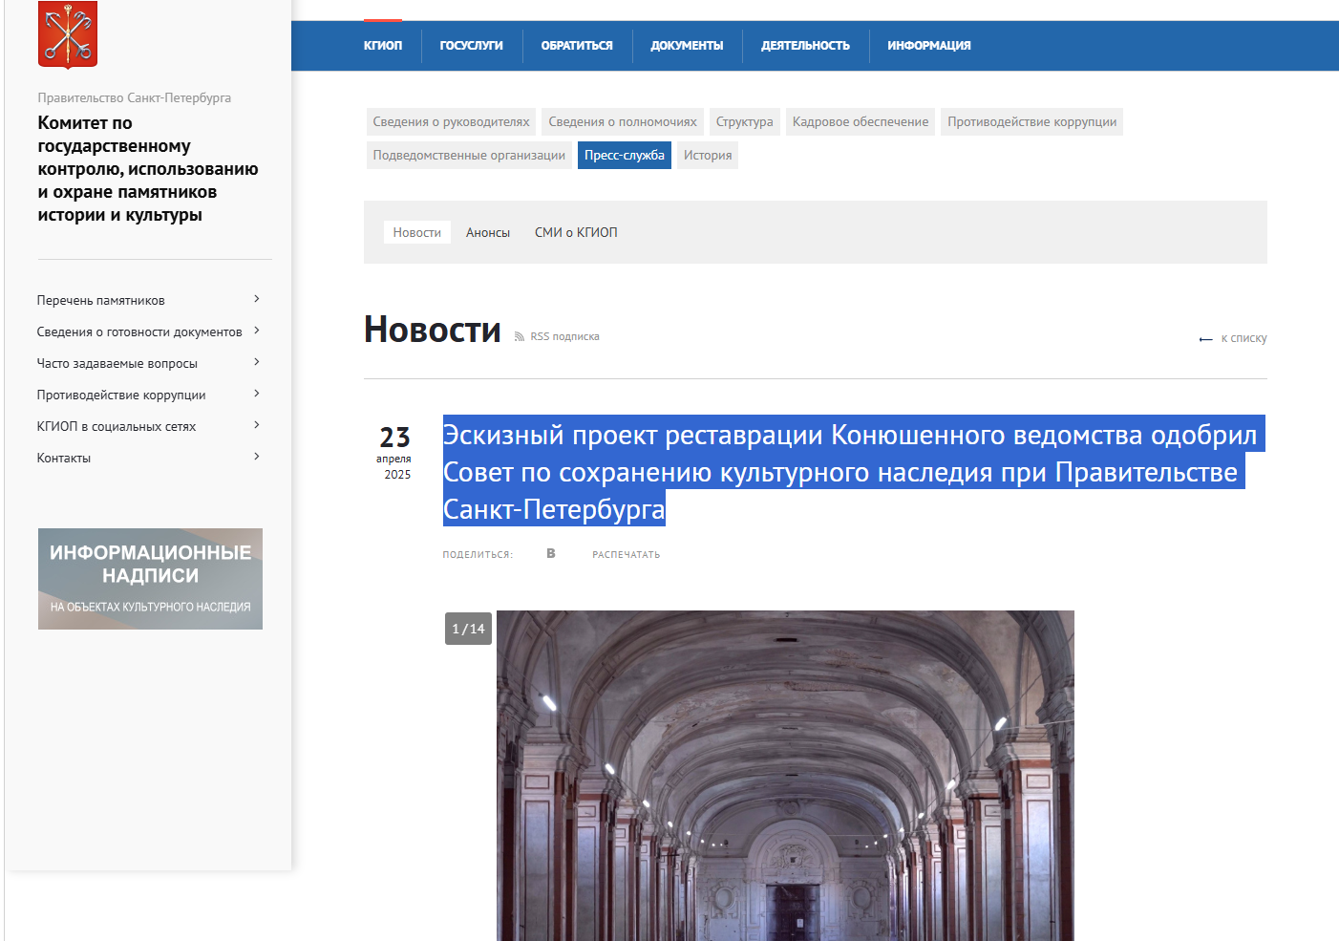
Task: Open the КГИОП top menu item
Action: (x=383, y=46)
